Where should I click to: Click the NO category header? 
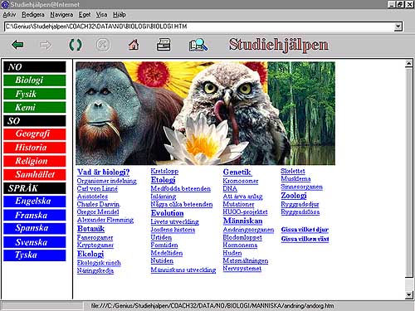coord(35,67)
